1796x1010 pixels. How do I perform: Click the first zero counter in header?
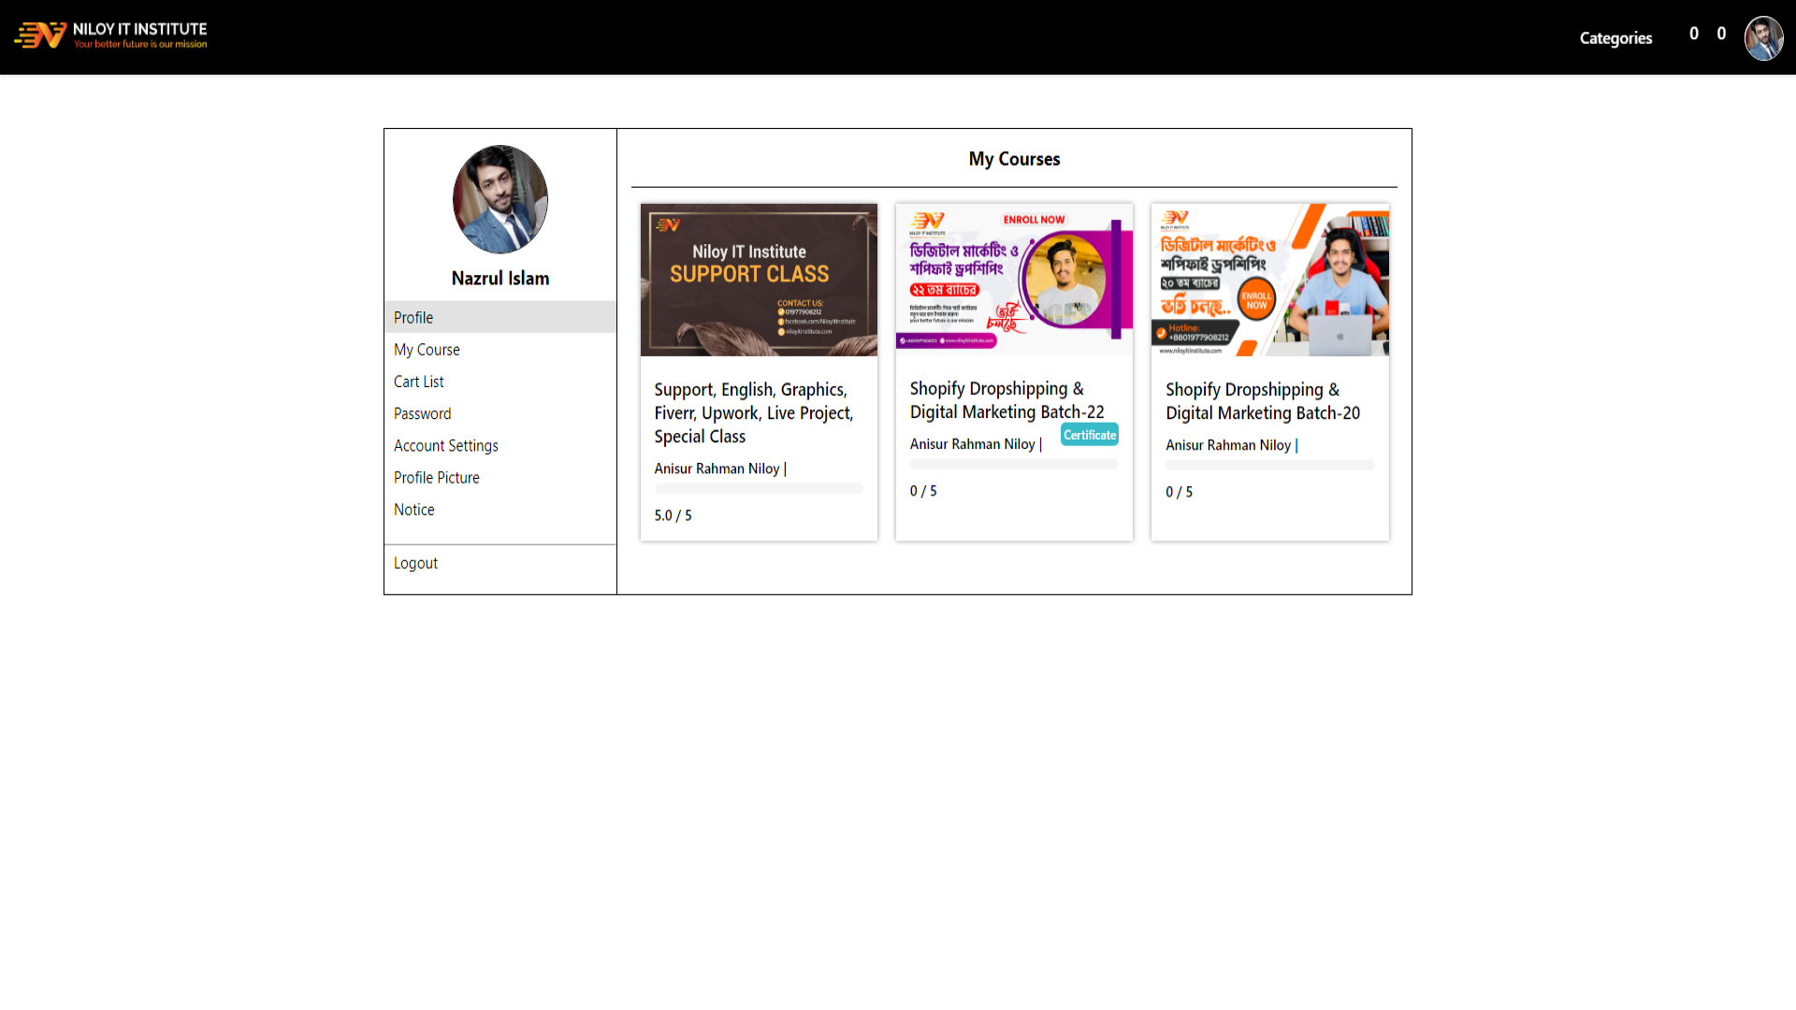click(1693, 34)
